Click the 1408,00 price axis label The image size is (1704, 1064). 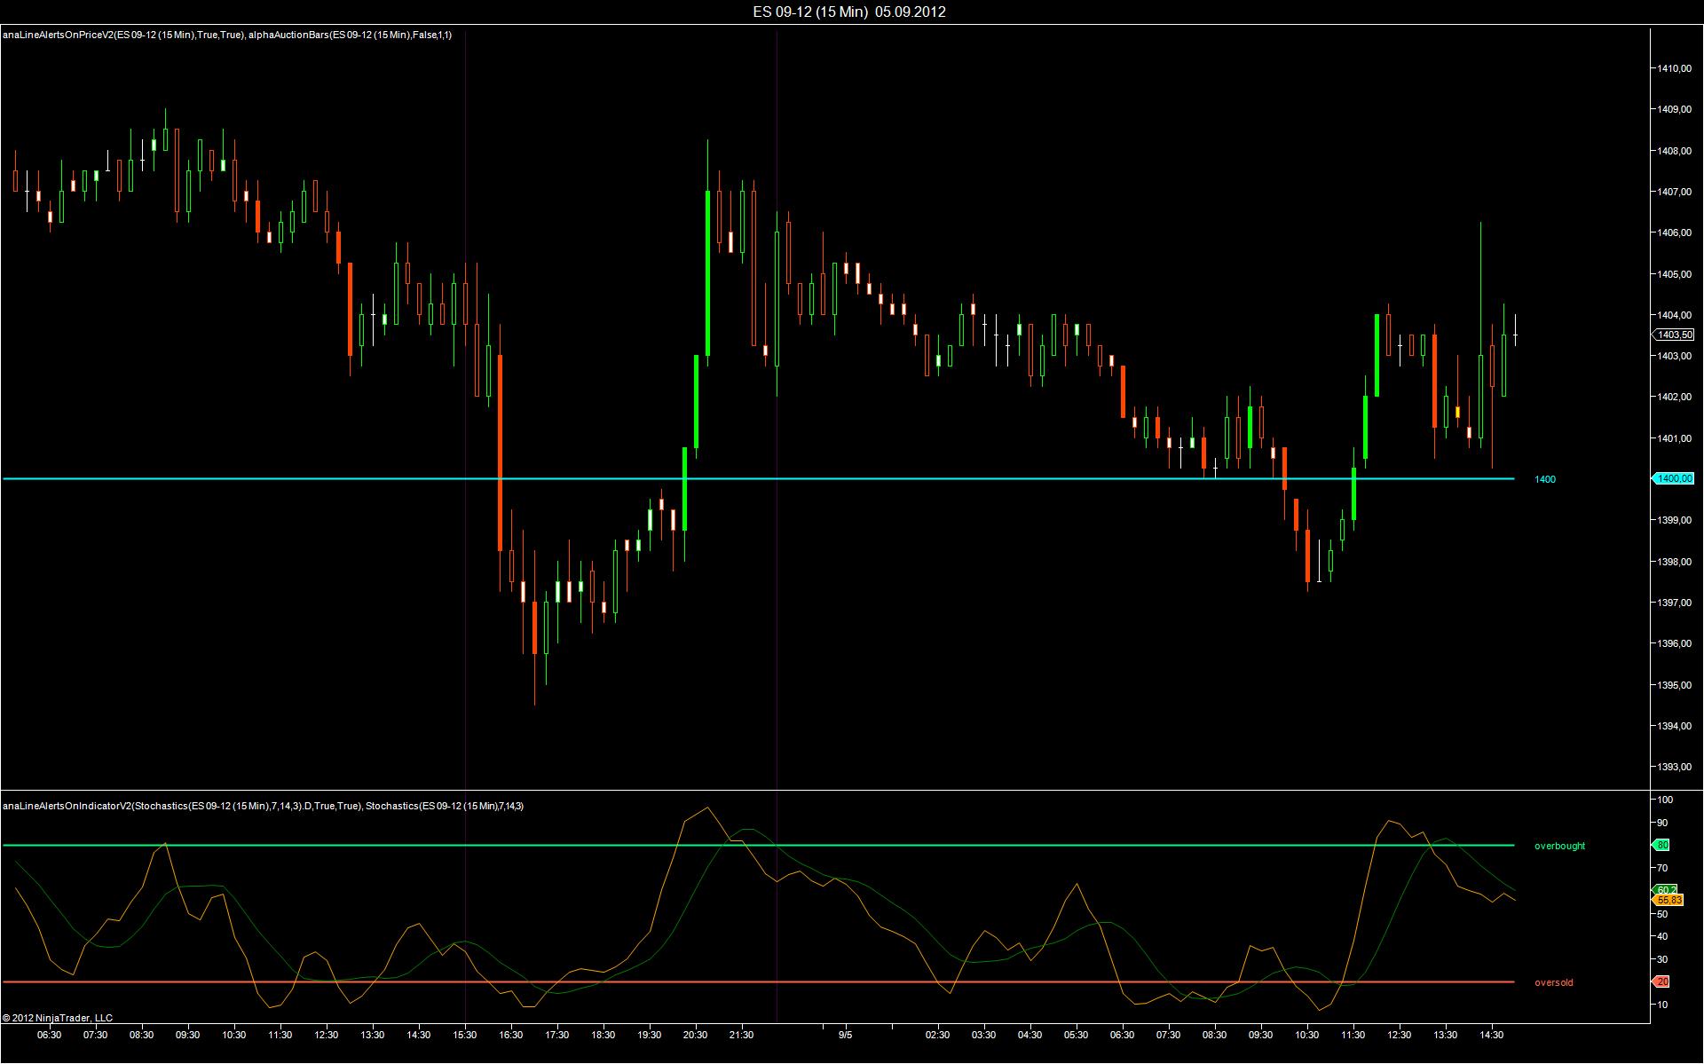coord(1674,151)
